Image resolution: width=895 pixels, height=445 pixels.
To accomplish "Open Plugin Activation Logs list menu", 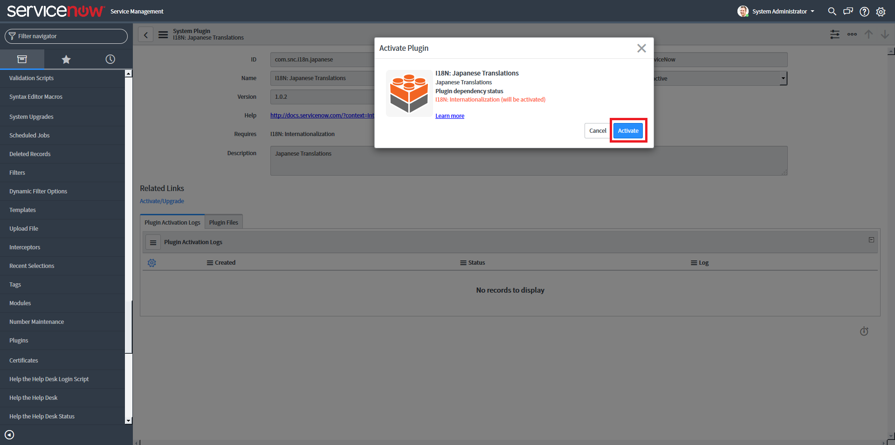I will click(153, 242).
